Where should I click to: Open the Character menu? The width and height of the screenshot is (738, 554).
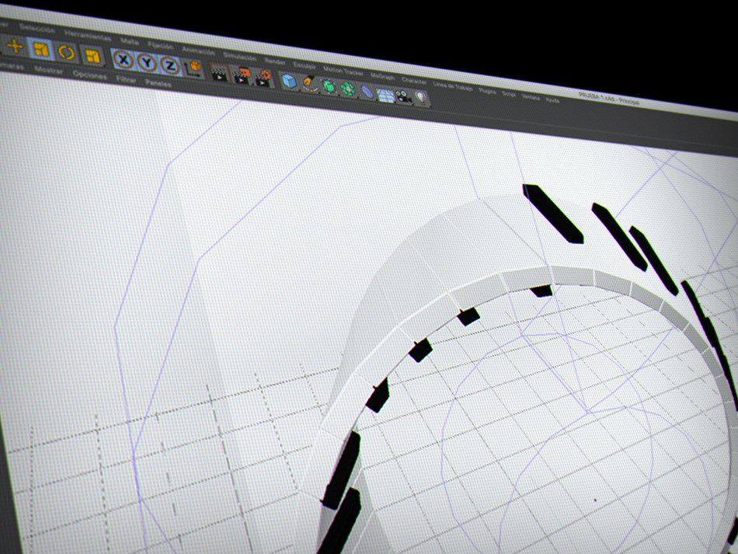click(x=414, y=81)
